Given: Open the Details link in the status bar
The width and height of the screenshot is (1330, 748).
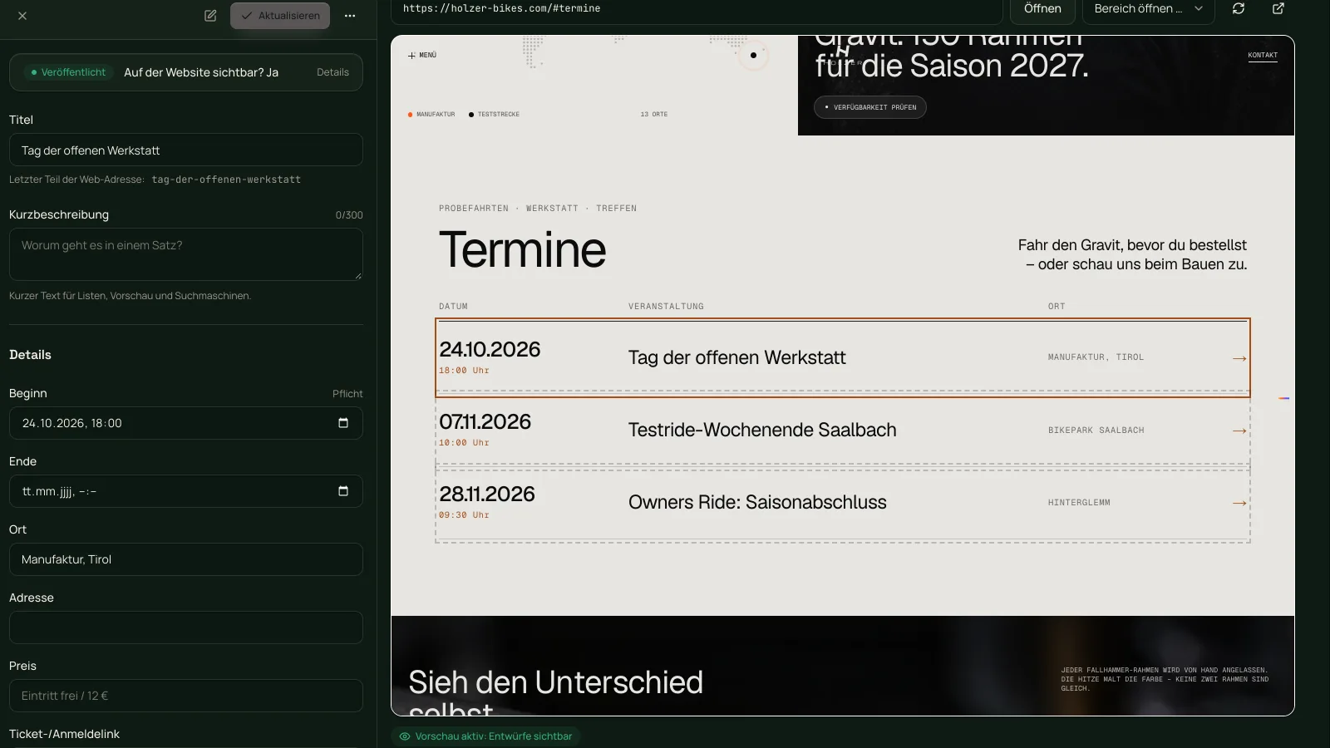Looking at the screenshot, I should pos(332,72).
